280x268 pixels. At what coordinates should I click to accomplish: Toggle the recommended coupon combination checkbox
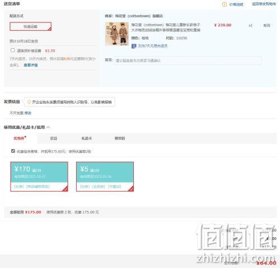pyautogui.click(x=13, y=151)
